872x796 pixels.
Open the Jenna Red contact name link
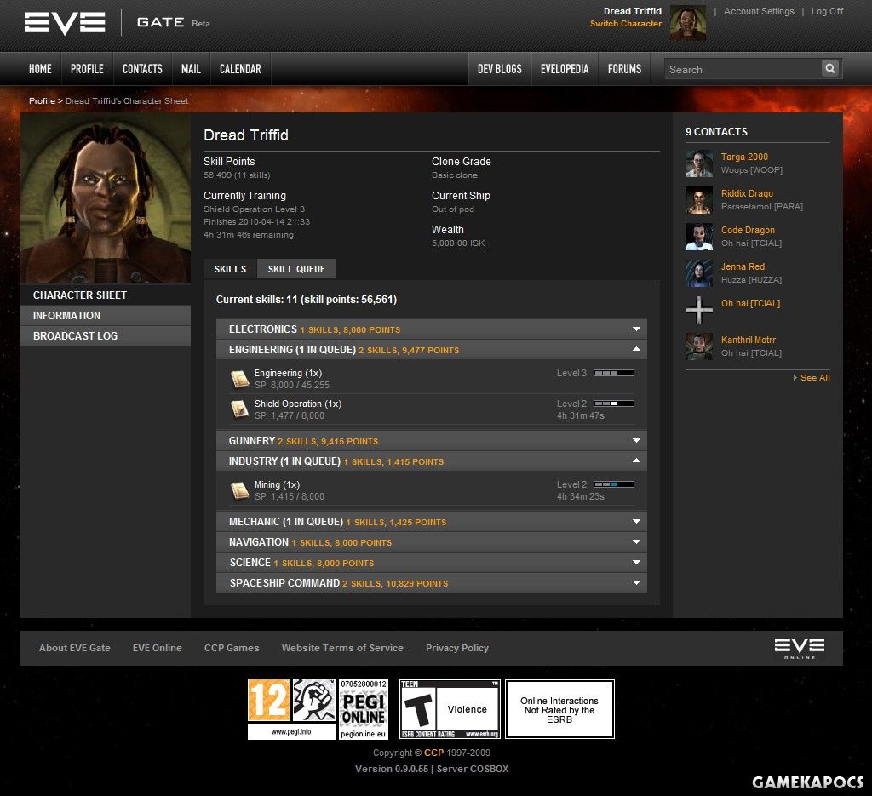pos(743,266)
